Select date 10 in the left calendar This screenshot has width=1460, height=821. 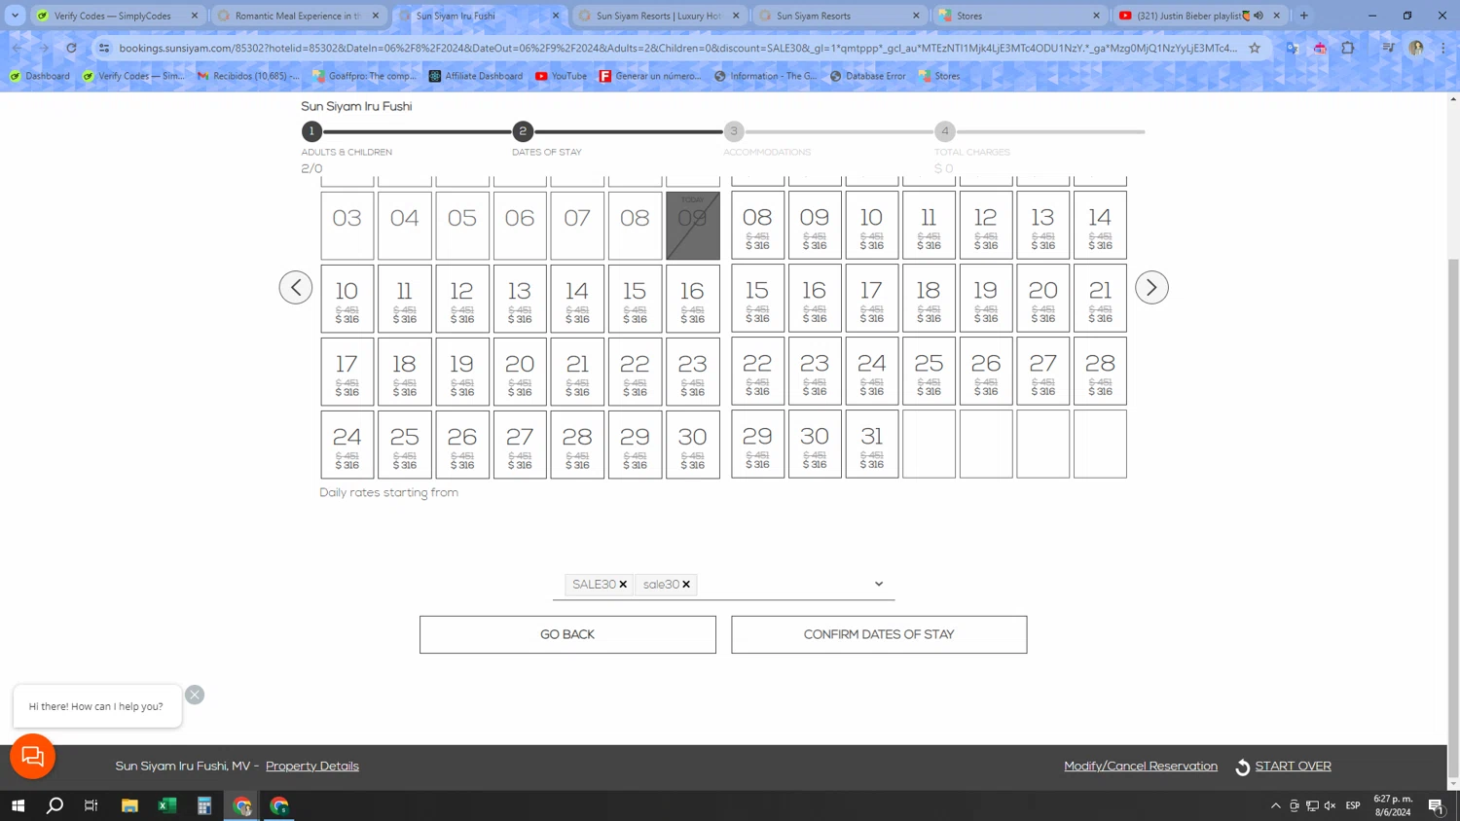click(347, 299)
